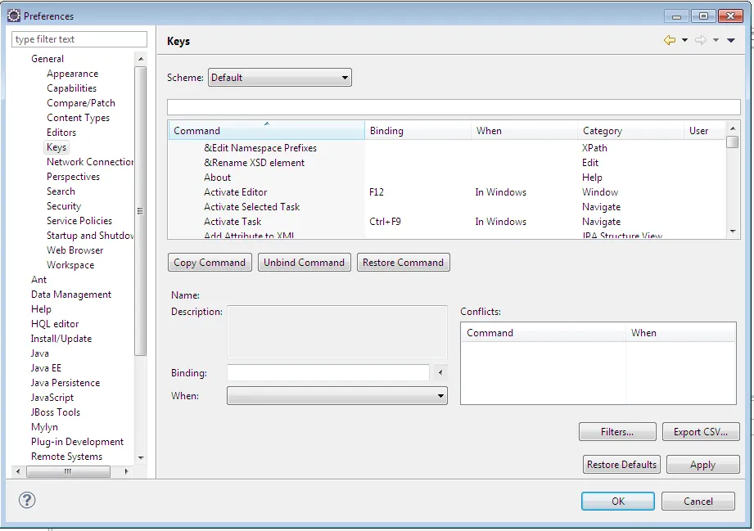Image resolution: width=754 pixels, height=531 pixels.
Task: Select the Activate Task command row
Action: [446, 222]
